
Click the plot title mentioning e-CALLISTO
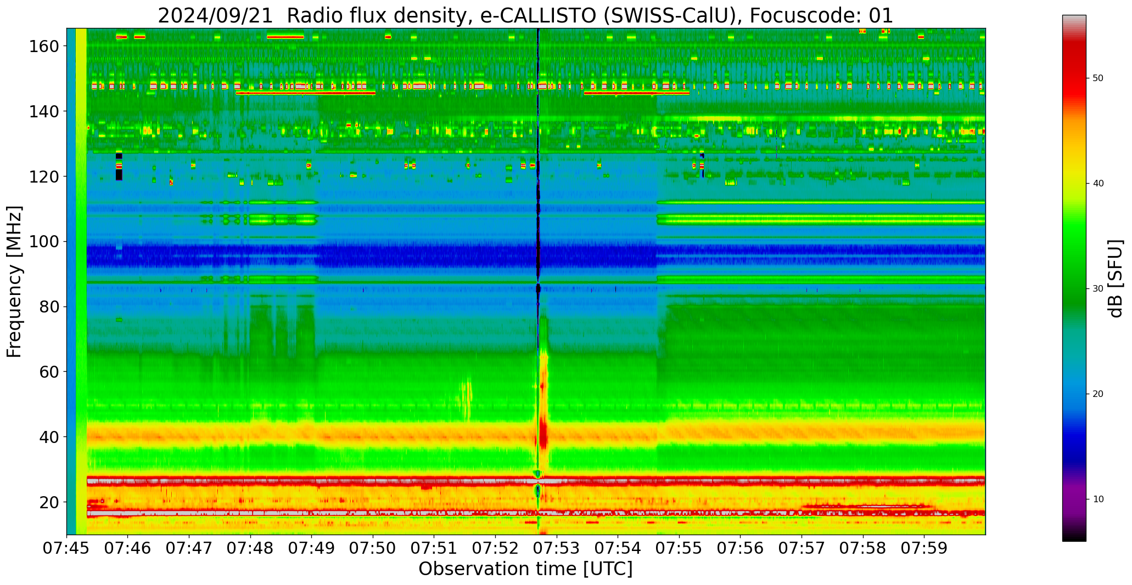tap(525, 15)
